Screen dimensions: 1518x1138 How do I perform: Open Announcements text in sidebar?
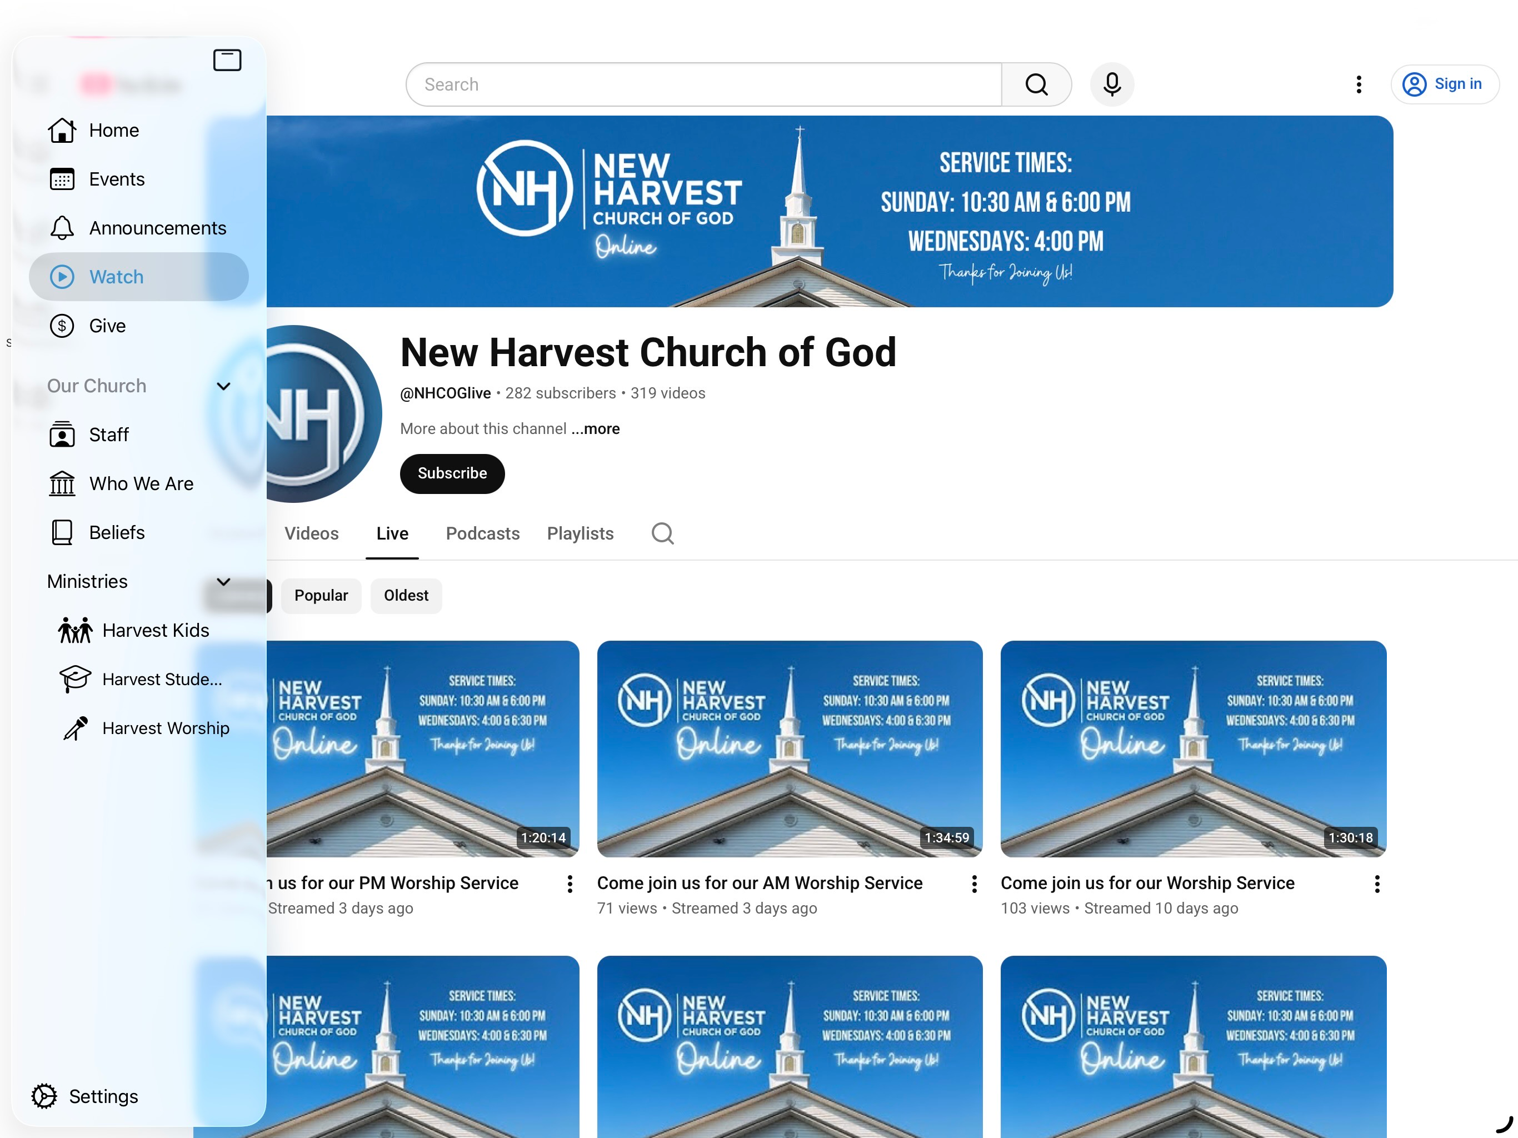(158, 228)
